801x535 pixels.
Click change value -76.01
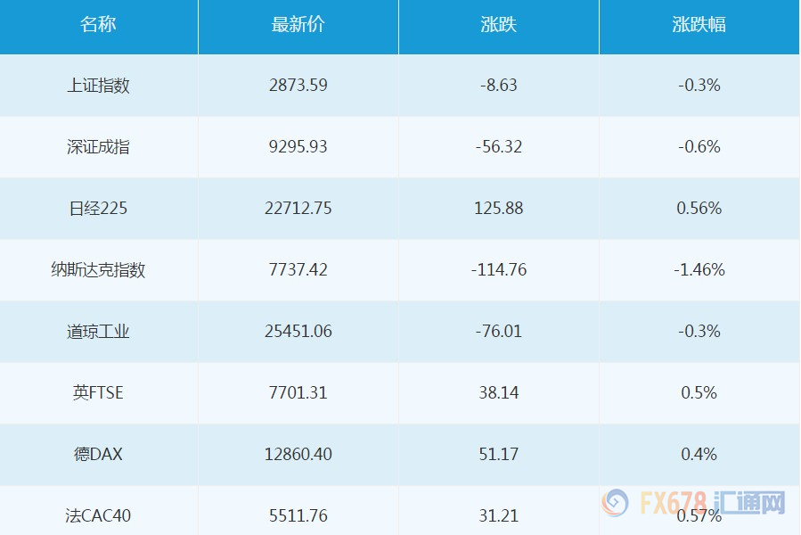point(499,332)
